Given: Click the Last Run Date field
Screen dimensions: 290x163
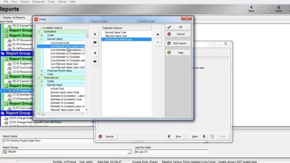Looking at the screenshot, I should [x=171, y=152].
